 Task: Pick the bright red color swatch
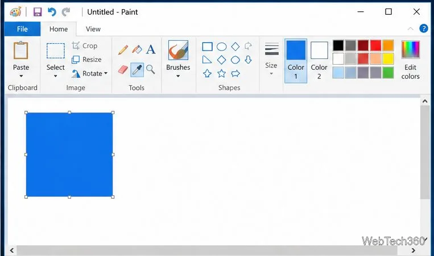pos(375,45)
